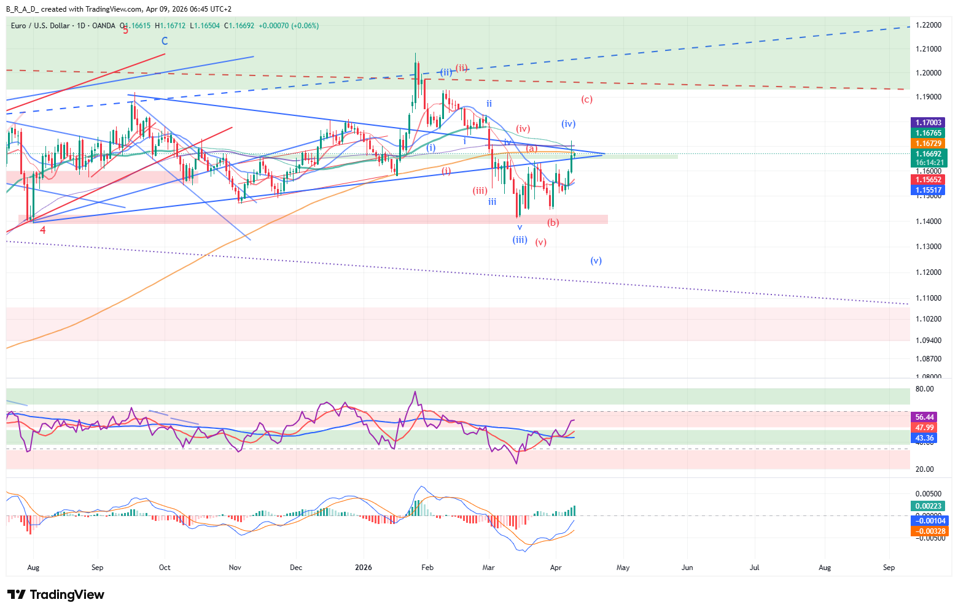
Task: Click the blue (v) projection label
Action: (596, 261)
